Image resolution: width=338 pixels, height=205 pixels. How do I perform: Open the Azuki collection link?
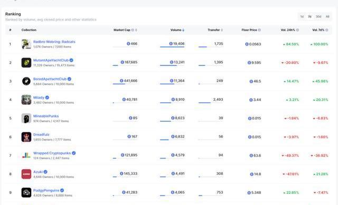(38, 172)
